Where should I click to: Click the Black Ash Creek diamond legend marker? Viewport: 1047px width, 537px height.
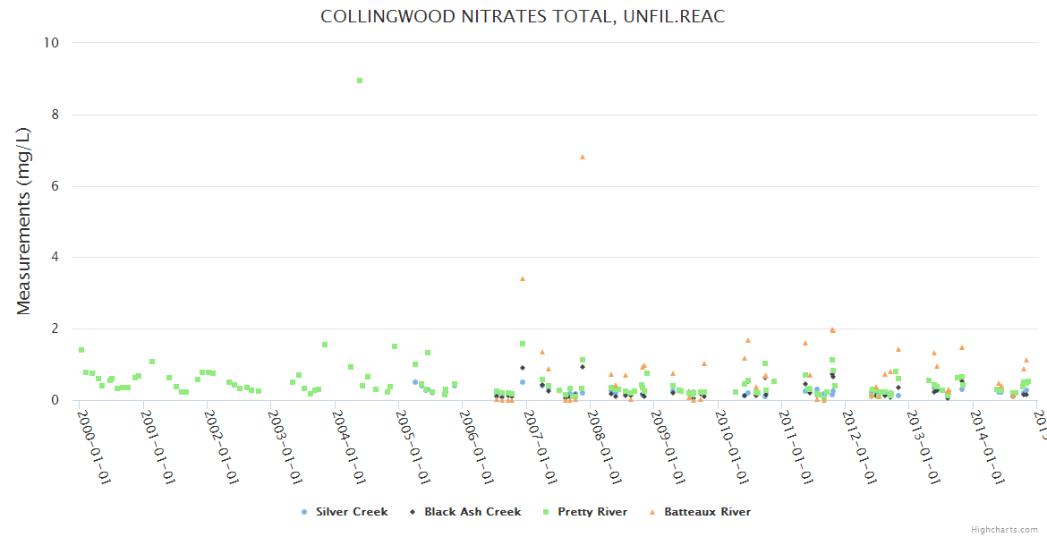(413, 512)
